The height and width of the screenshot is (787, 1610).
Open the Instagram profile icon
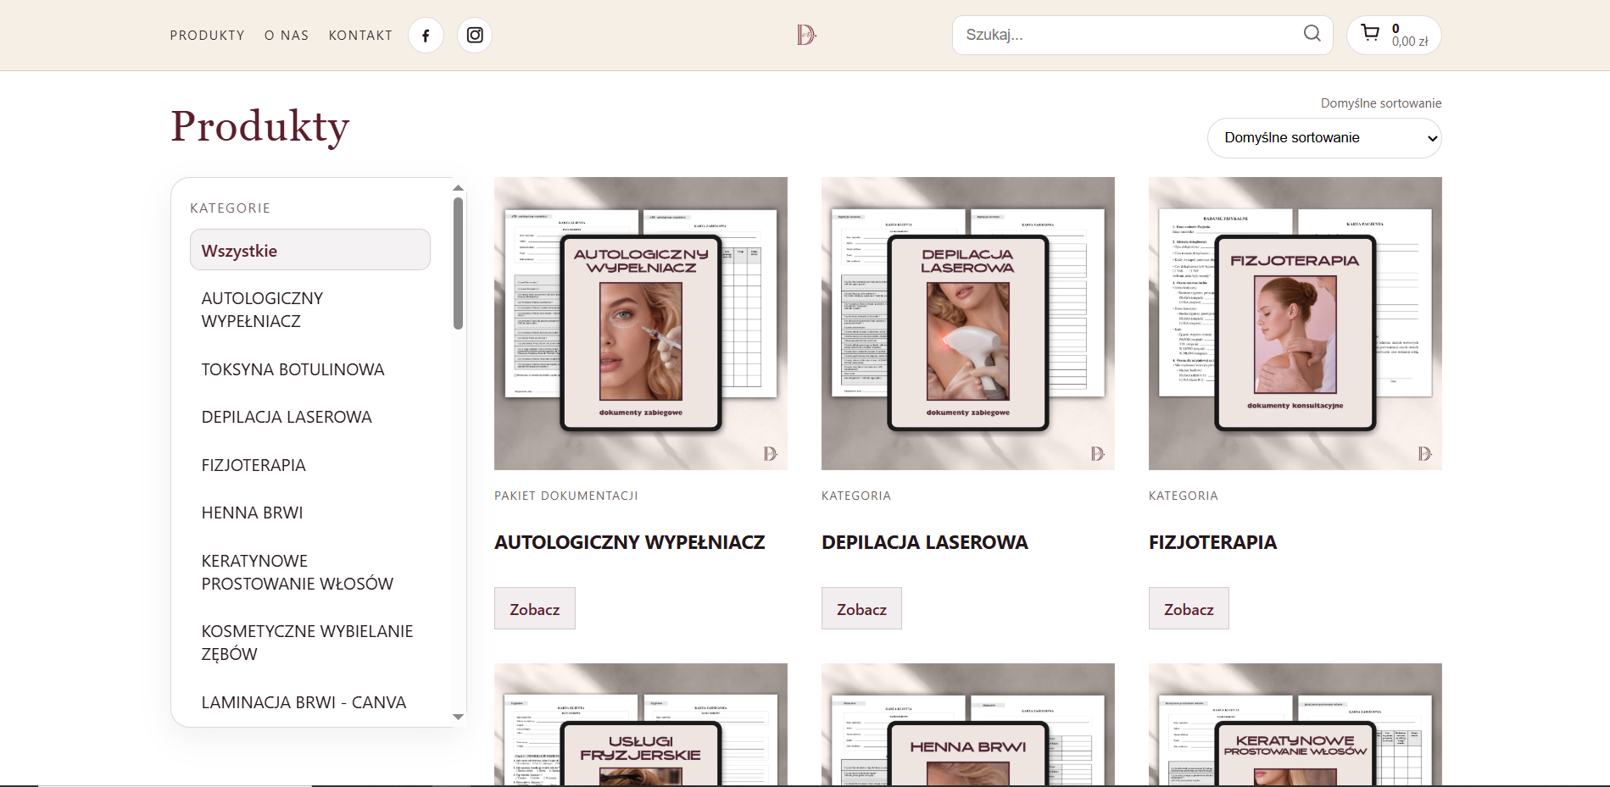pyautogui.click(x=475, y=36)
